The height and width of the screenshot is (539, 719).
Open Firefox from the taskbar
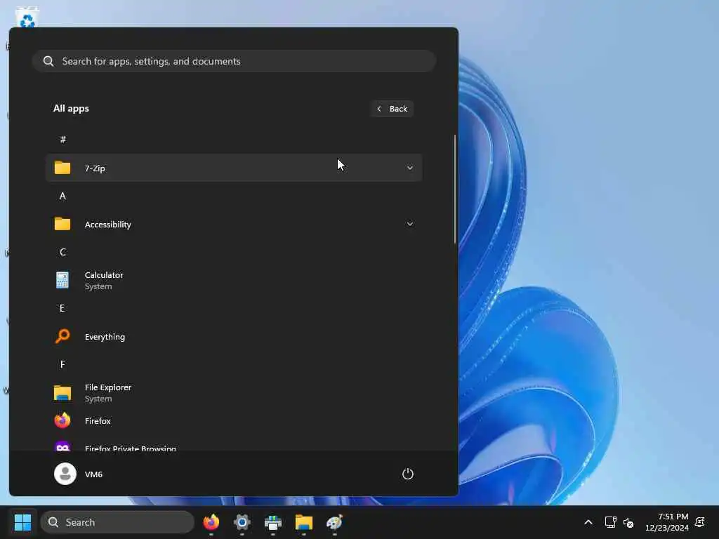(x=211, y=522)
